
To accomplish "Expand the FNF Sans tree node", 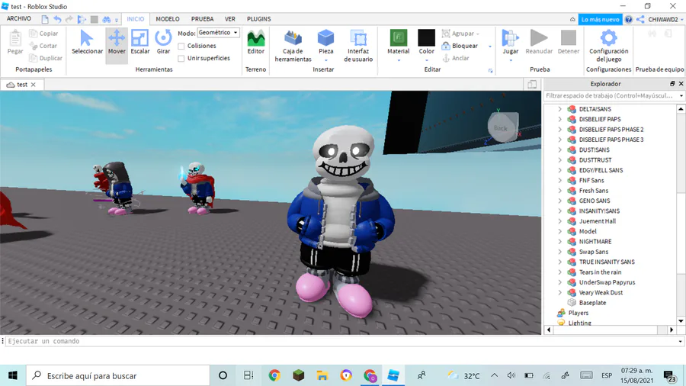I will pos(559,180).
